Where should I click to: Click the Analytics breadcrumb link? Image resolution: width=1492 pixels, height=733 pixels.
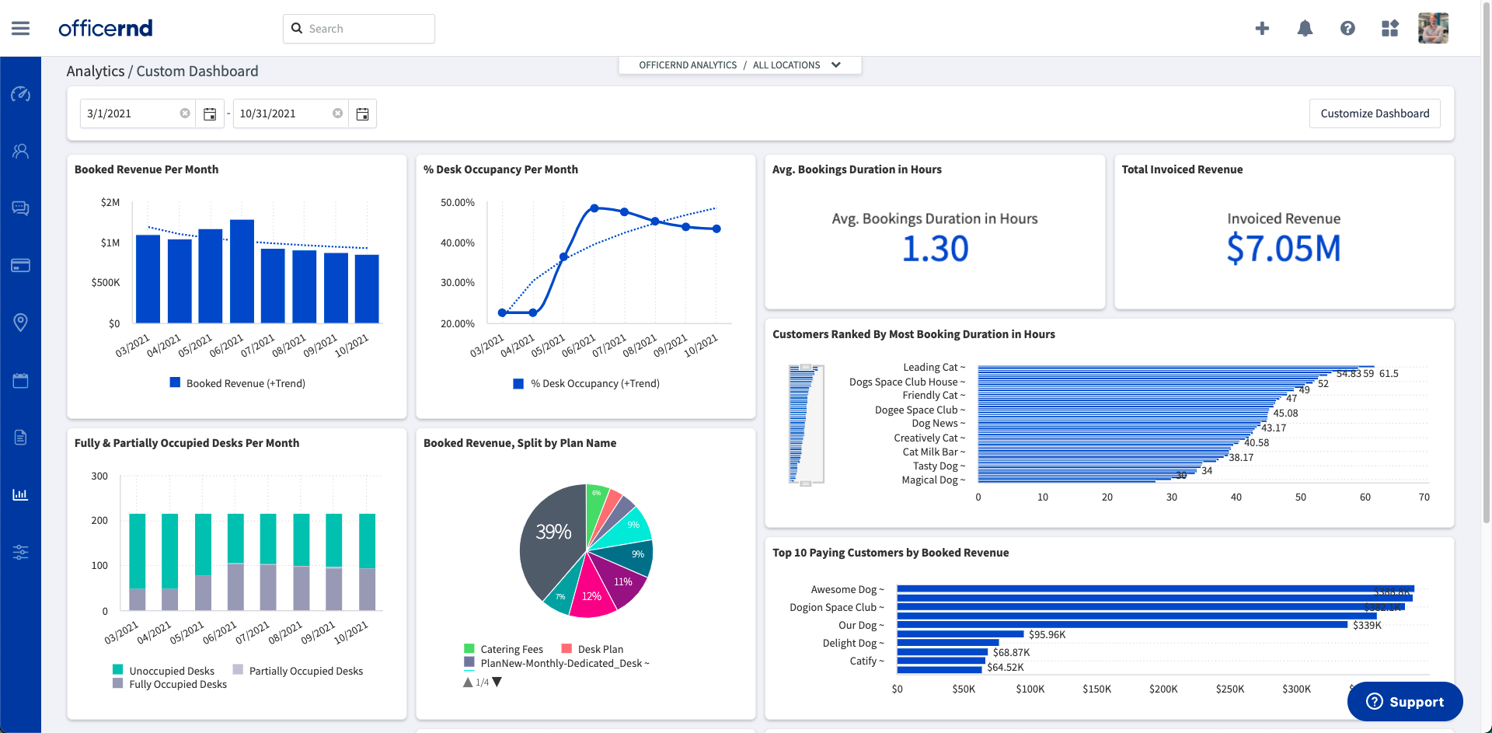(95, 71)
